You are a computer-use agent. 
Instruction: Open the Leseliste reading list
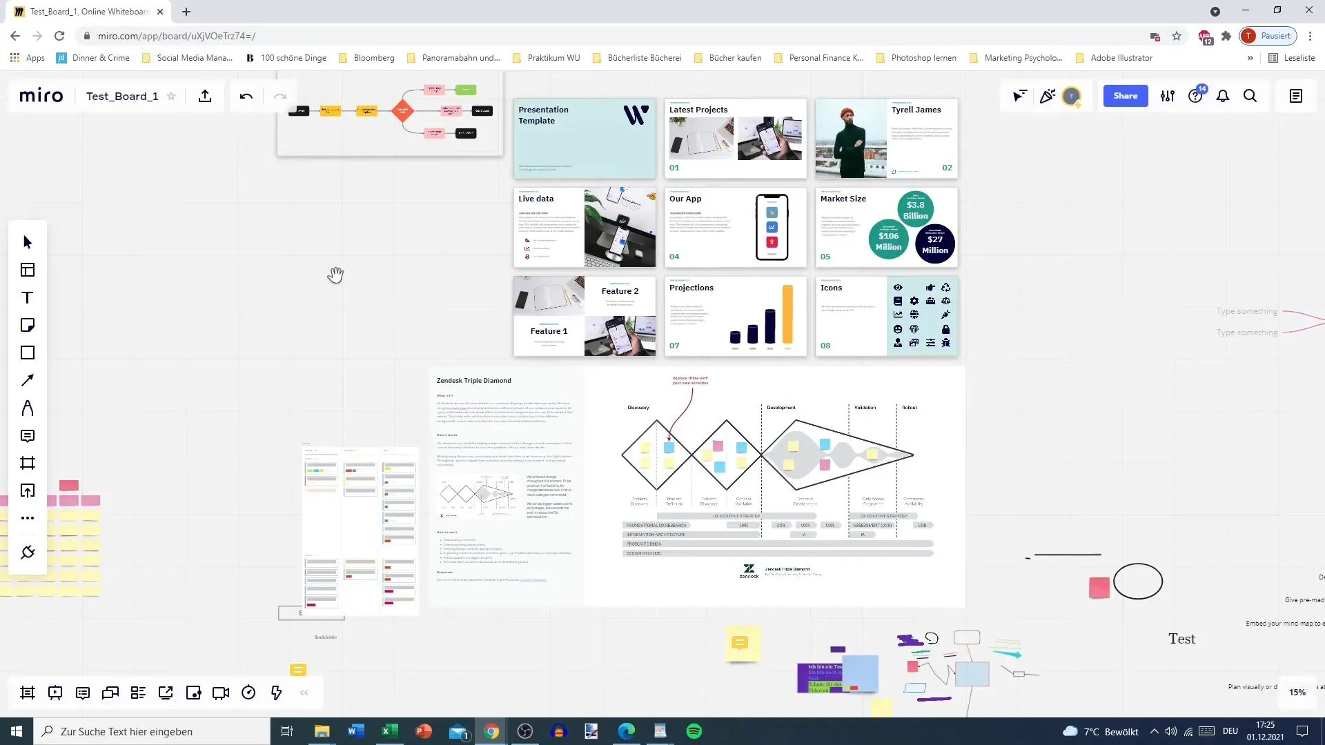pyautogui.click(x=1292, y=58)
